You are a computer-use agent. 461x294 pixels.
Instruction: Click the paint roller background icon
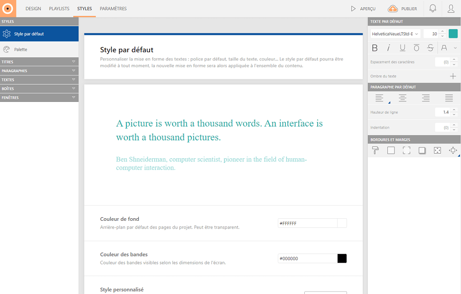[x=375, y=150]
